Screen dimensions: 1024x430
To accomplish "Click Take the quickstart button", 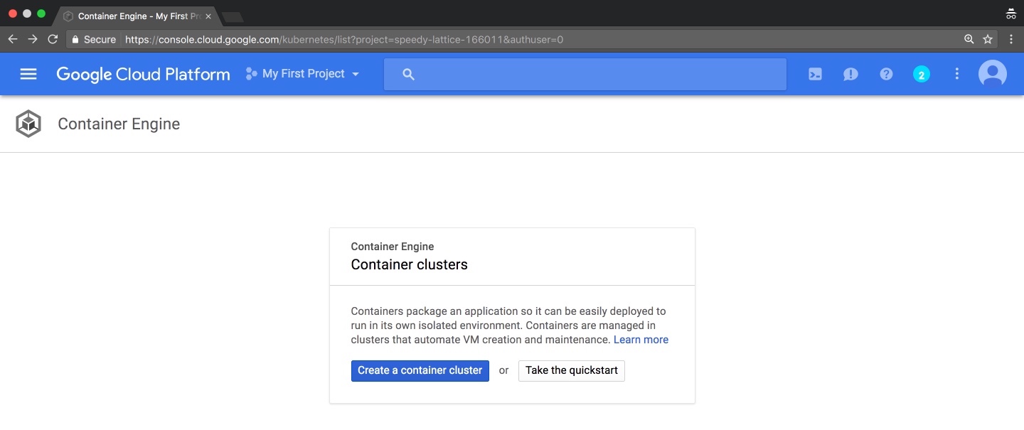I will (572, 370).
